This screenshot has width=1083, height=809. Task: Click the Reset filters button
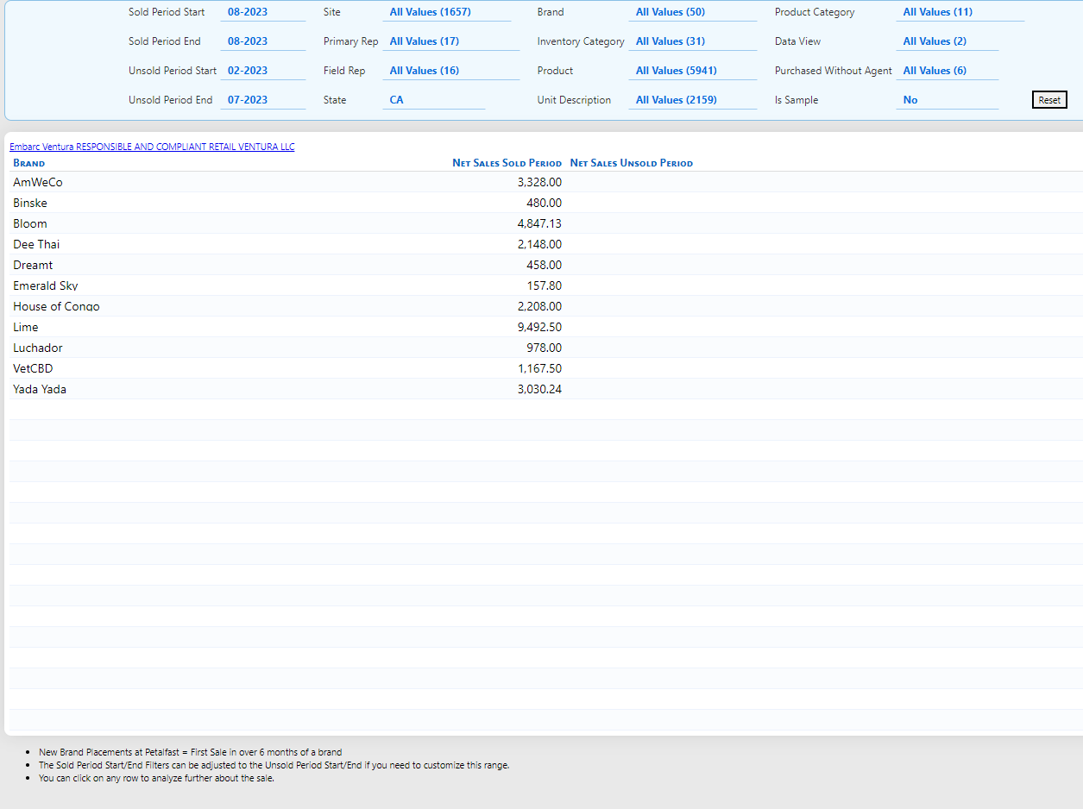pyautogui.click(x=1049, y=100)
